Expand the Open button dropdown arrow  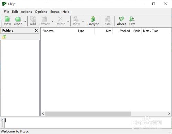25,21
